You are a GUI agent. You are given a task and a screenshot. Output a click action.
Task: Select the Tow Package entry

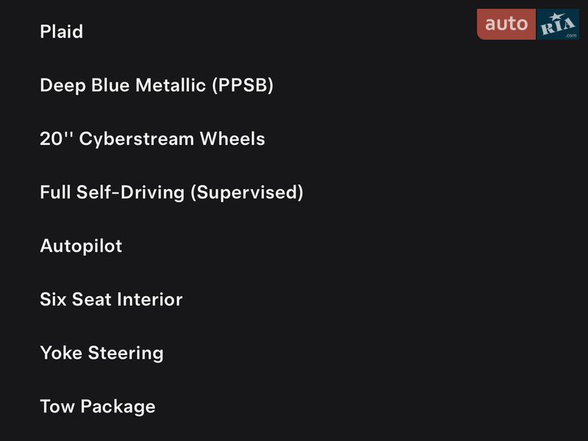98,406
